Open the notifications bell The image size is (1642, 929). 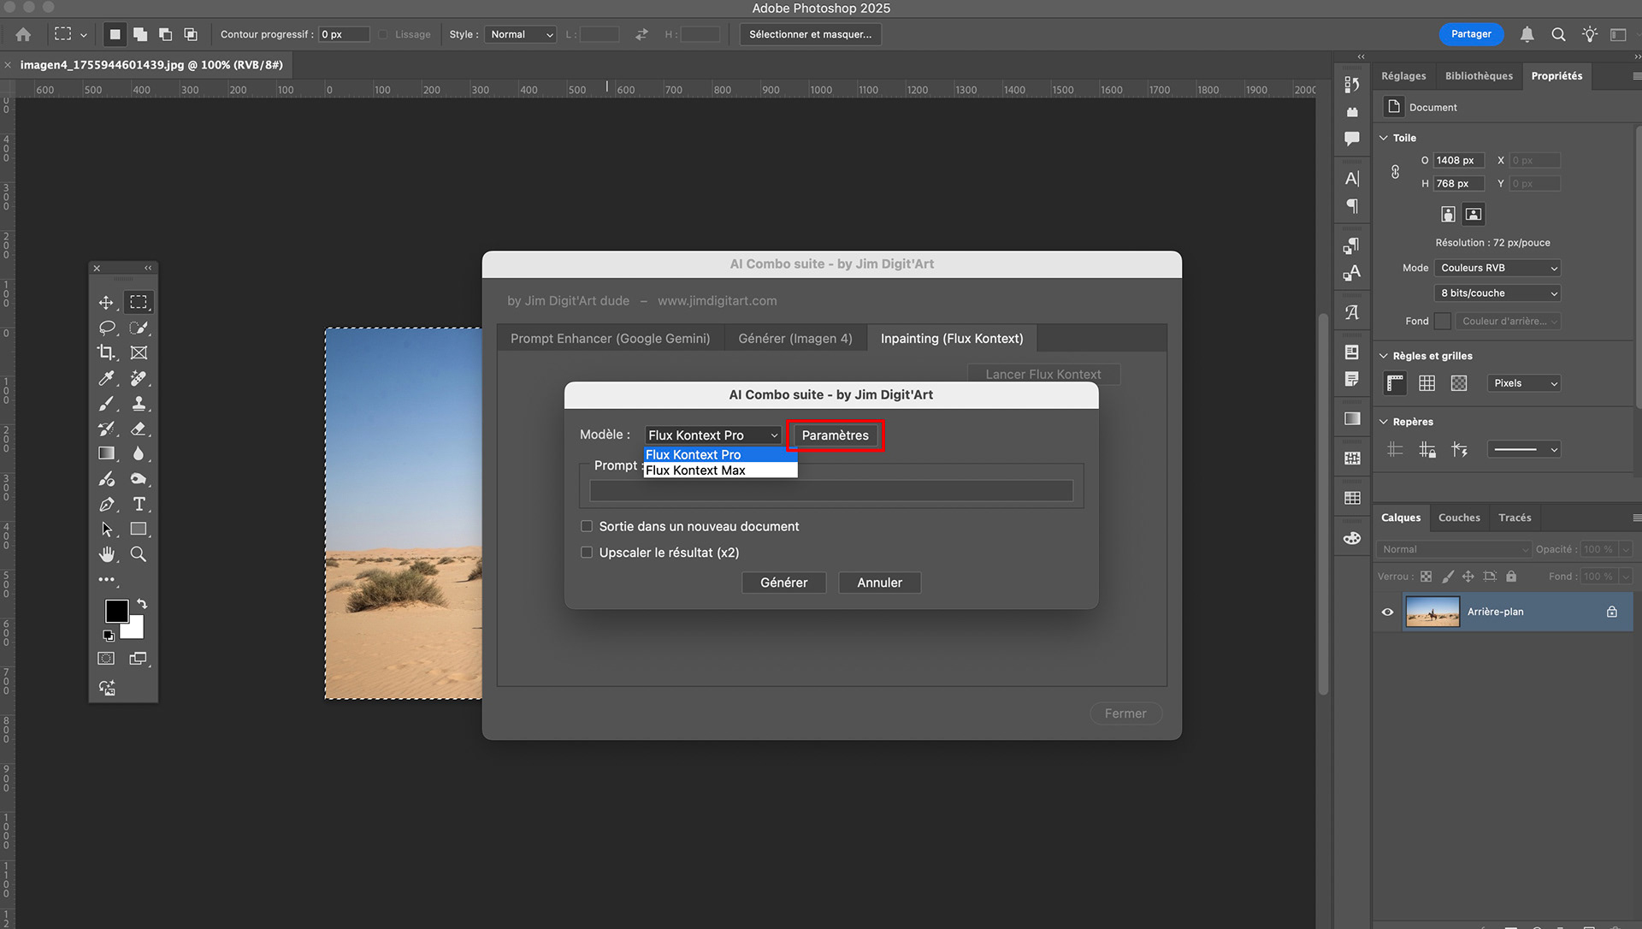coord(1527,34)
